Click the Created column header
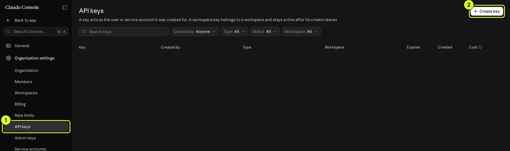The height and width of the screenshot is (151, 510). point(445,47)
